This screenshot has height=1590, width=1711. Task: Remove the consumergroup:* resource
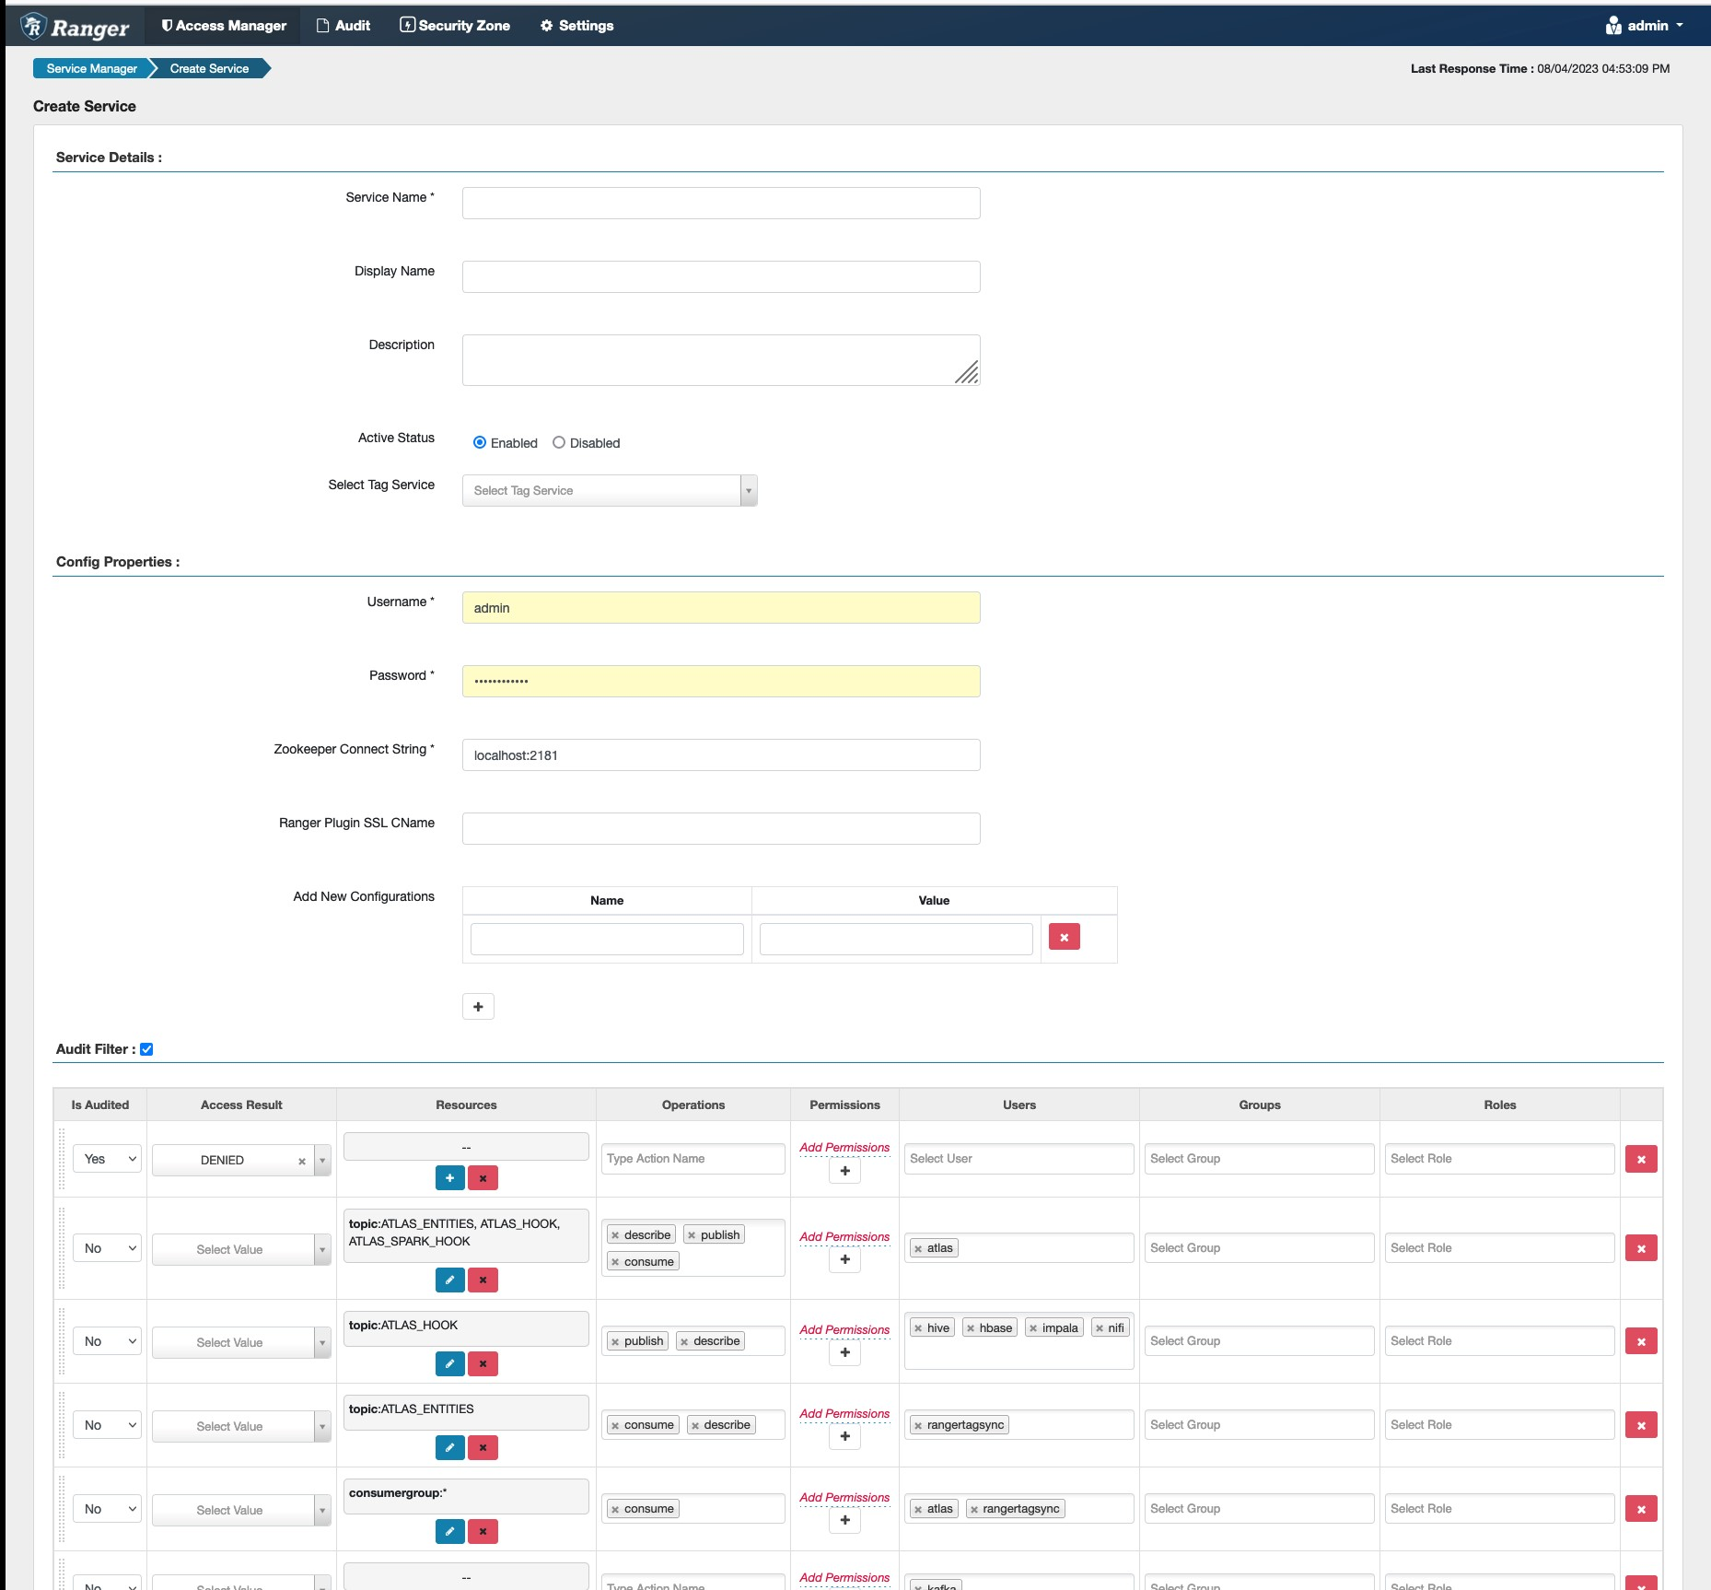(483, 1531)
